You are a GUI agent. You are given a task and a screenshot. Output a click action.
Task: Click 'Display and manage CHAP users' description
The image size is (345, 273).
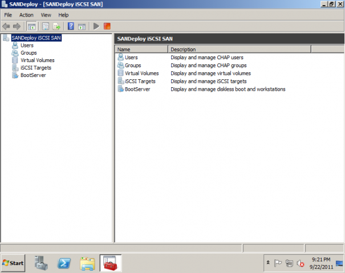207,58
